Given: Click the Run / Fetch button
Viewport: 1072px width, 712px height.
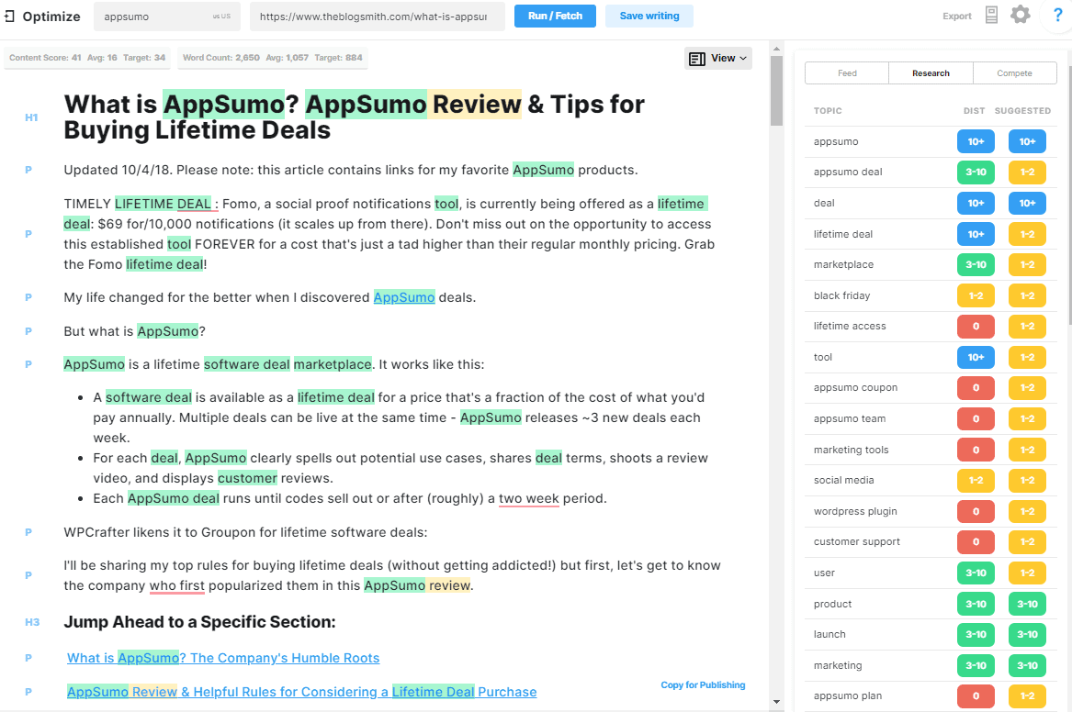Looking at the screenshot, I should (555, 16).
